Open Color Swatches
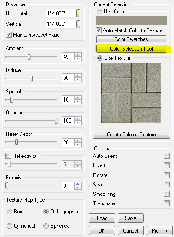 131,39
